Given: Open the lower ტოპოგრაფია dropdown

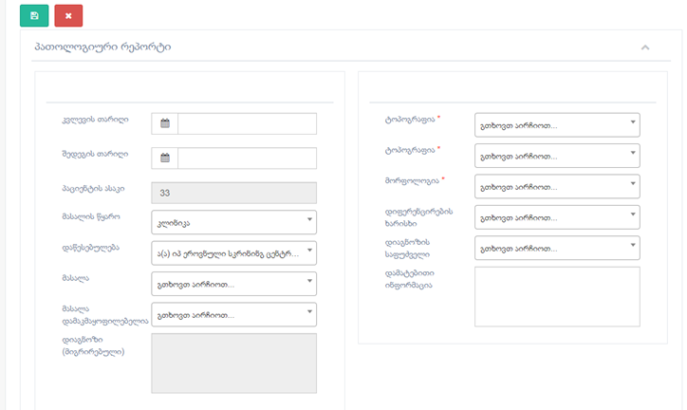Looking at the screenshot, I should tap(557, 156).
